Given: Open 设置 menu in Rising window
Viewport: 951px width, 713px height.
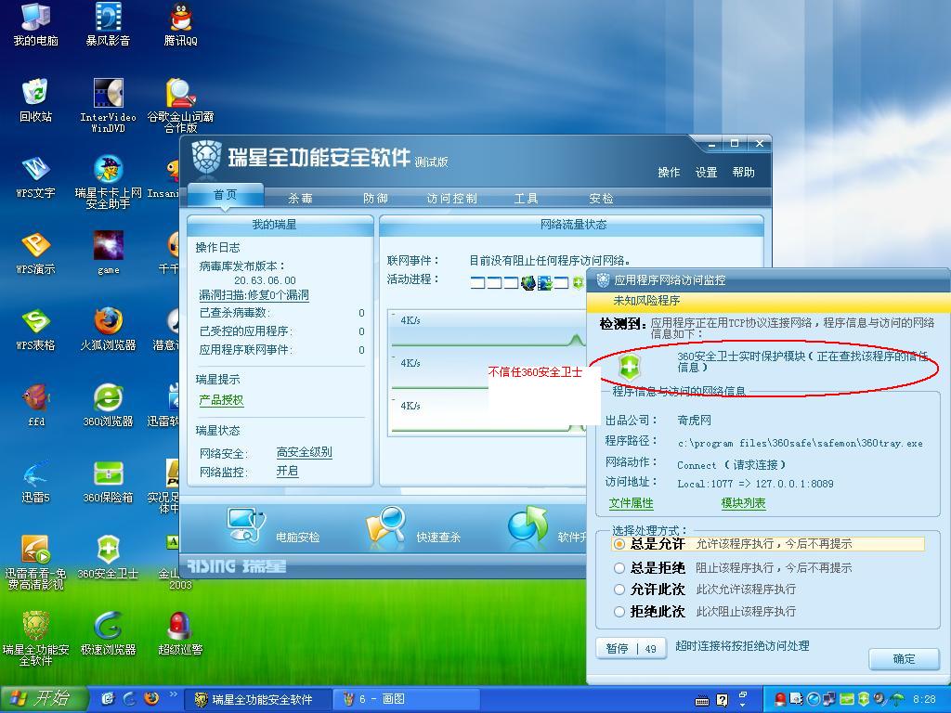Looking at the screenshot, I should click(x=706, y=172).
